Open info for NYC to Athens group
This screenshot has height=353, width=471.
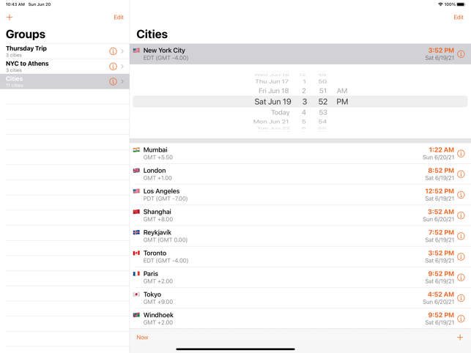point(113,67)
